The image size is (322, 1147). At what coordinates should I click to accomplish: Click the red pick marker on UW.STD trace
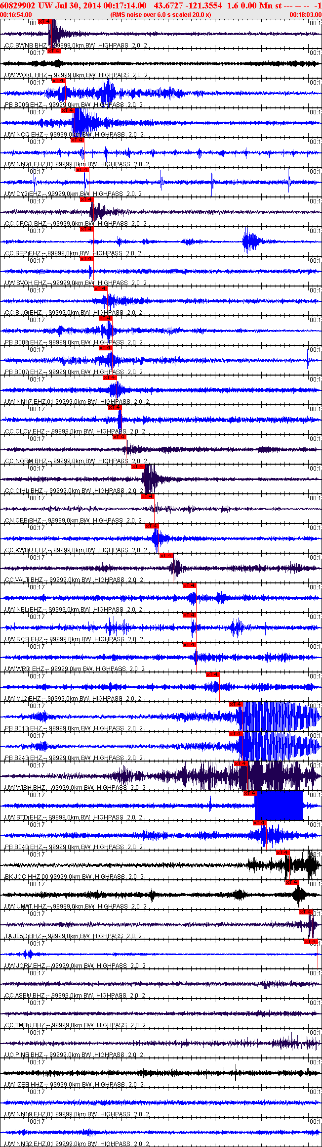[250, 793]
